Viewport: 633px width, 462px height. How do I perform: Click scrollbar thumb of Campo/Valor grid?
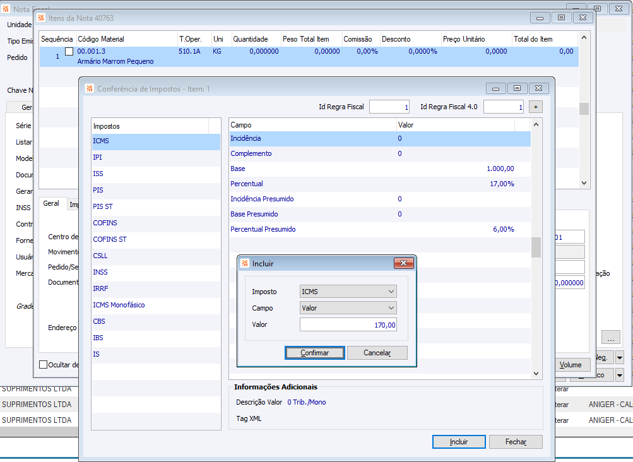536,247
